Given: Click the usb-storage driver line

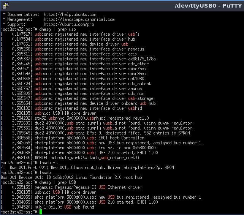Looking at the screenshot, I should pyautogui.click(x=77, y=98).
